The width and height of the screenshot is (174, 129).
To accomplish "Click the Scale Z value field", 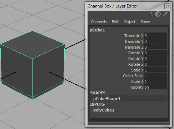I will point(156,81).
